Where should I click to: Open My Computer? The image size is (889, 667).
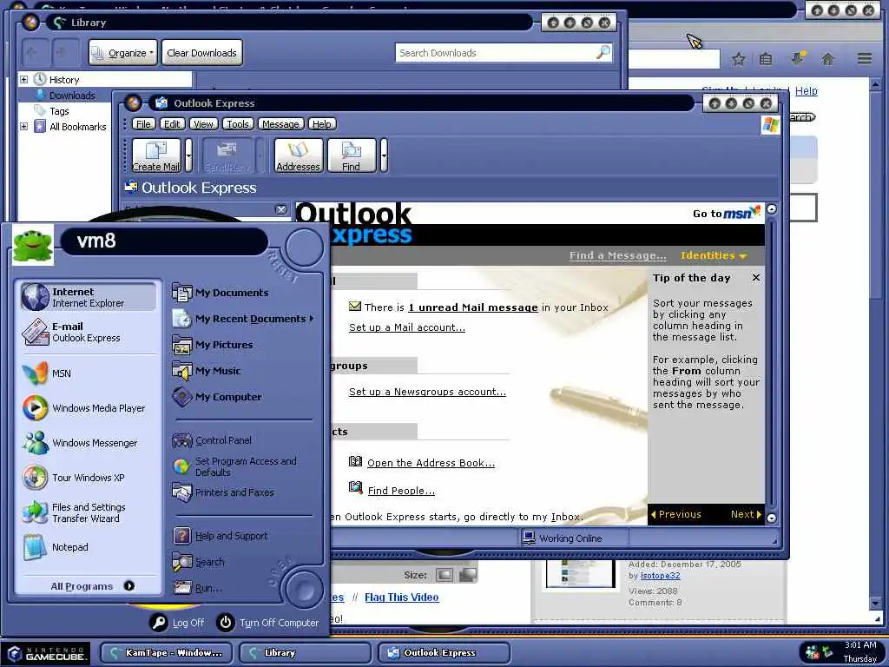coord(218,397)
